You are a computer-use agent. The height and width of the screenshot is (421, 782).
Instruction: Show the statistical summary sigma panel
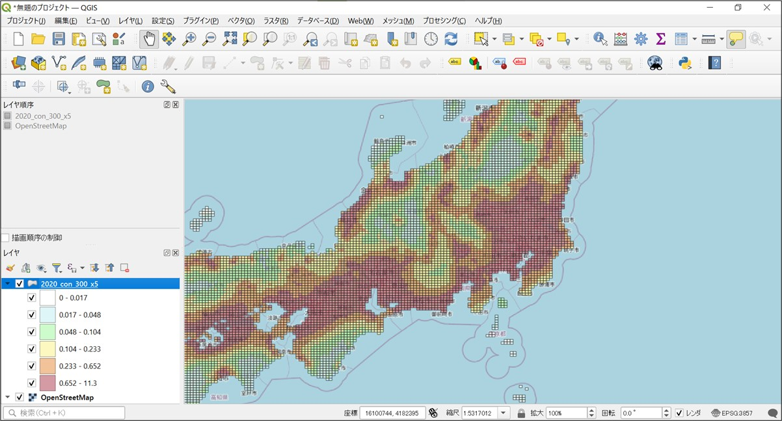[x=661, y=39]
